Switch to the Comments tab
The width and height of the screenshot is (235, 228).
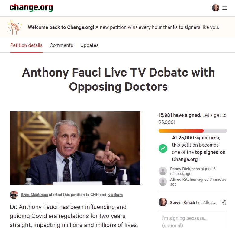point(61,45)
